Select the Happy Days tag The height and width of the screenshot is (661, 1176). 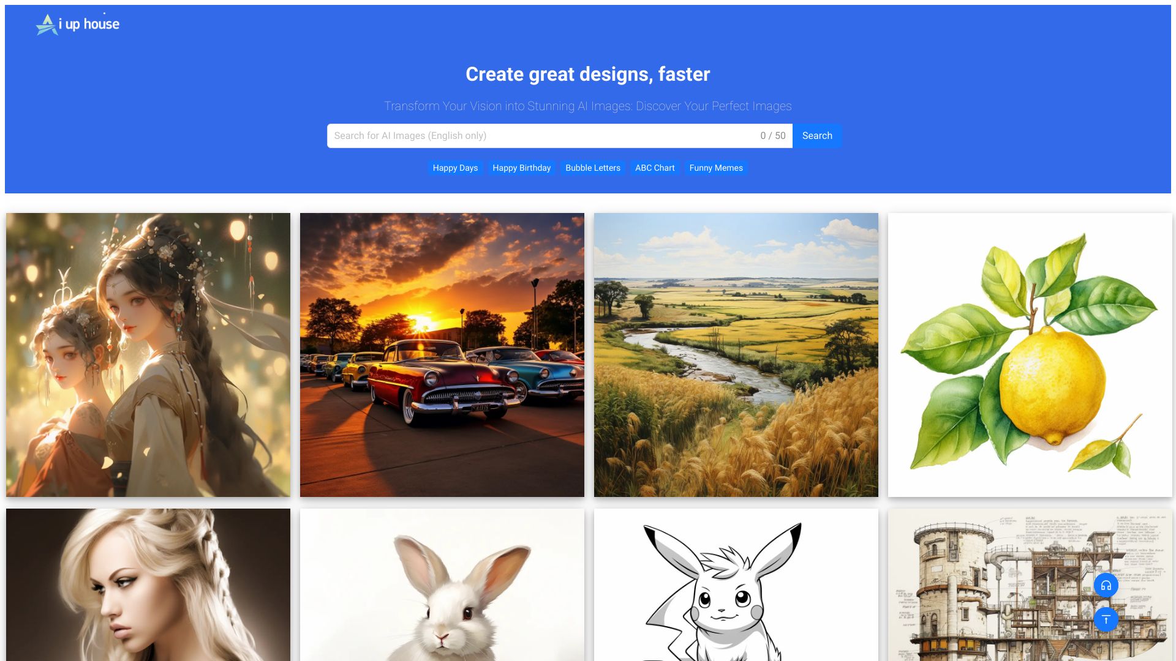tap(455, 168)
